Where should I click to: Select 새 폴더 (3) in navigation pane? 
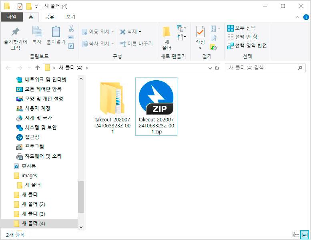coord(30,214)
